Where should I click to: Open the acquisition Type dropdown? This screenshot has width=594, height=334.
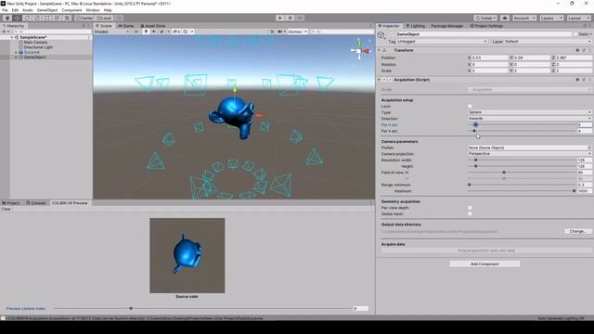(530, 112)
